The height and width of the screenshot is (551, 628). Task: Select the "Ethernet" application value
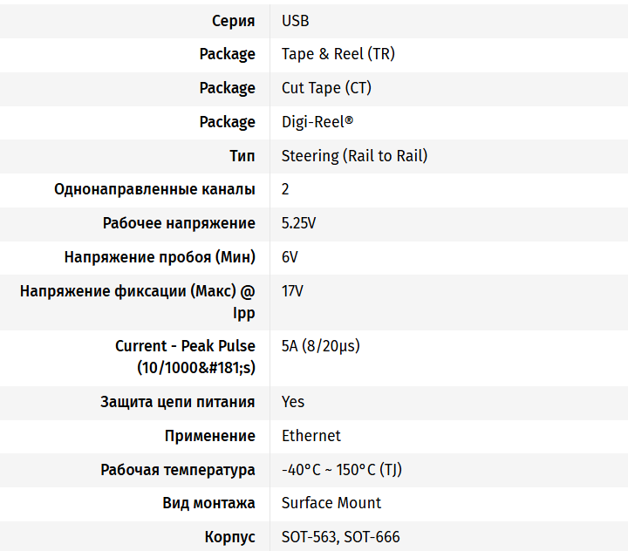[x=311, y=436]
